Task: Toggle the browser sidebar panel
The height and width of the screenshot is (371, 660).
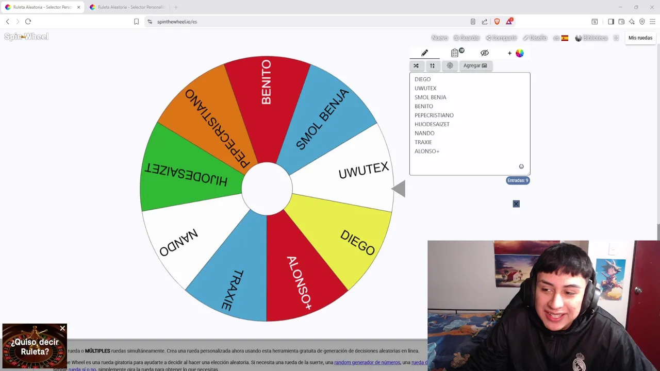Action: (x=611, y=22)
